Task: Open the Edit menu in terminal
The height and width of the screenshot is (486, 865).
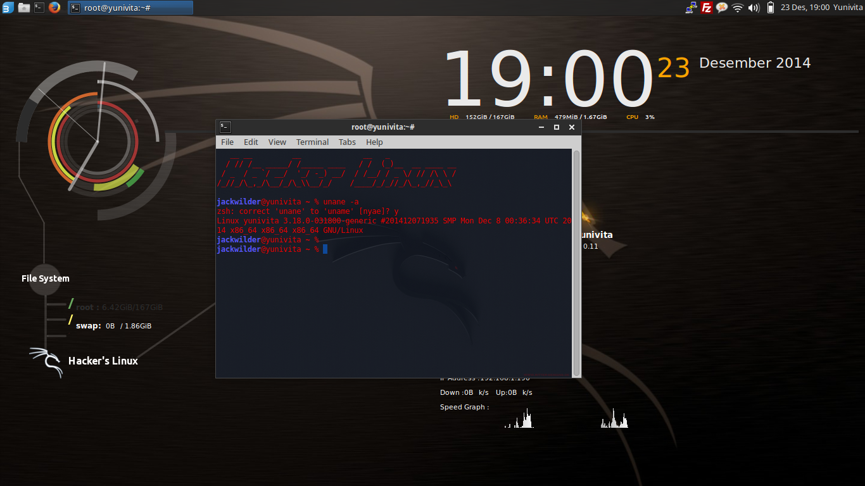Action: pyautogui.click(x=251, y=142)
